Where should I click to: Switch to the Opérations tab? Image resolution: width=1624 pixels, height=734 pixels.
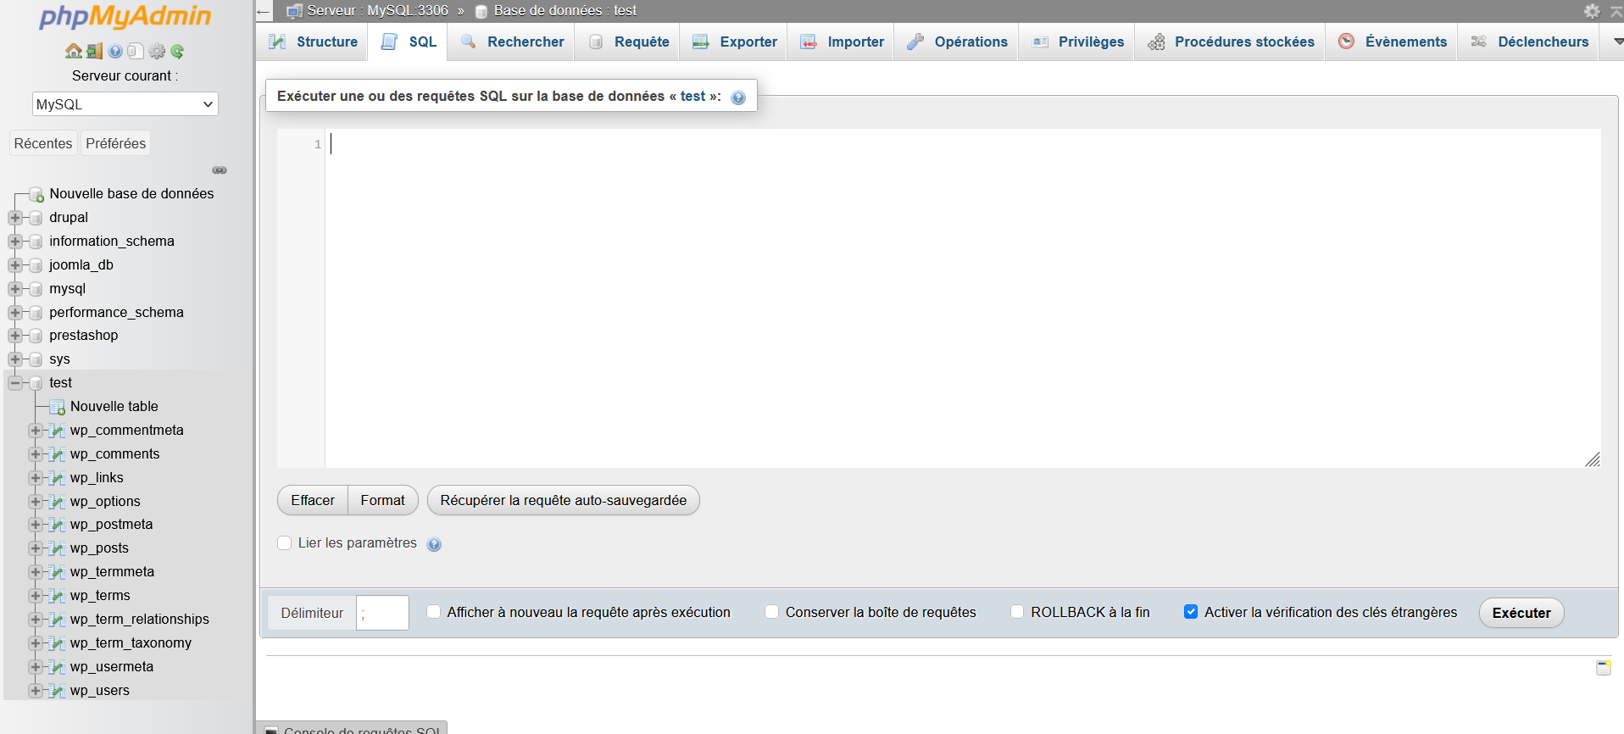(x=956, y=42)
